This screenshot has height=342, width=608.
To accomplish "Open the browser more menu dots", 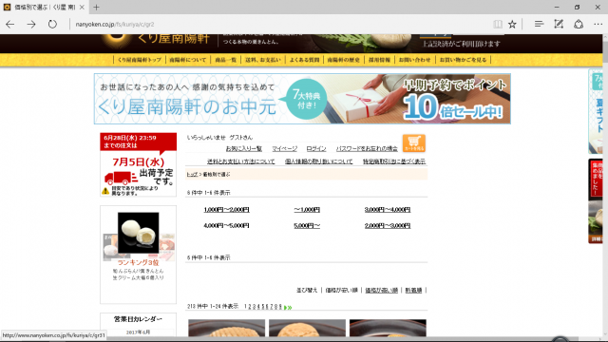I will (598, 24).
